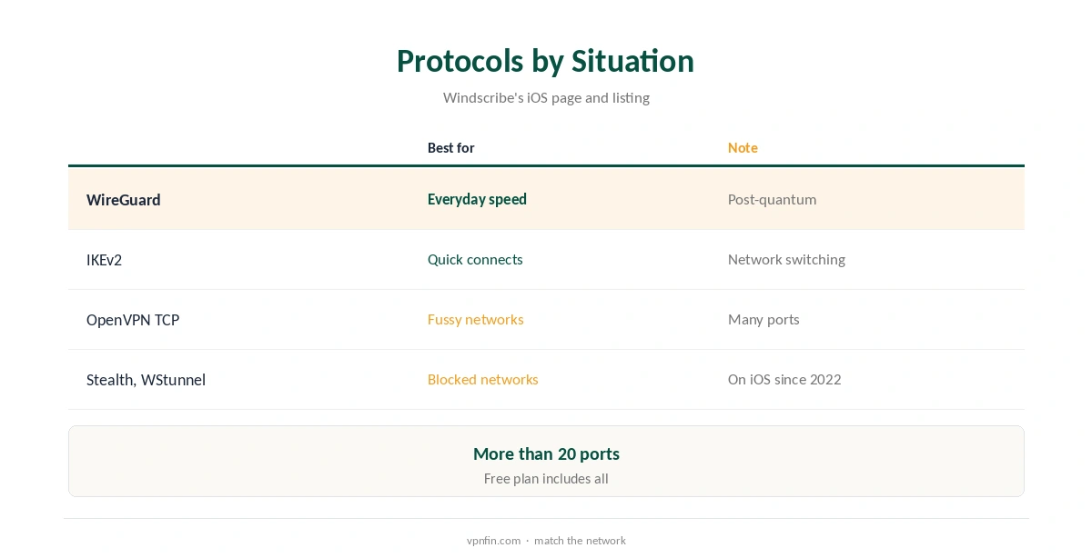Click the vpnfin.com footer text
This screenshot has height=558, width=1092.
(x=493, y=541)
